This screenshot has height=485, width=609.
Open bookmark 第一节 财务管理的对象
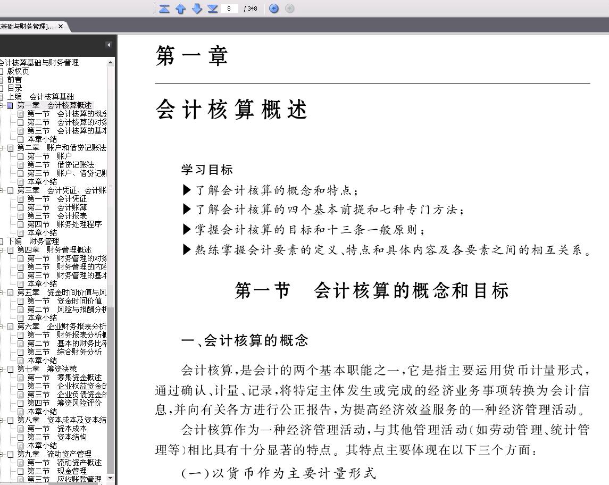click(x=67, y=258)
